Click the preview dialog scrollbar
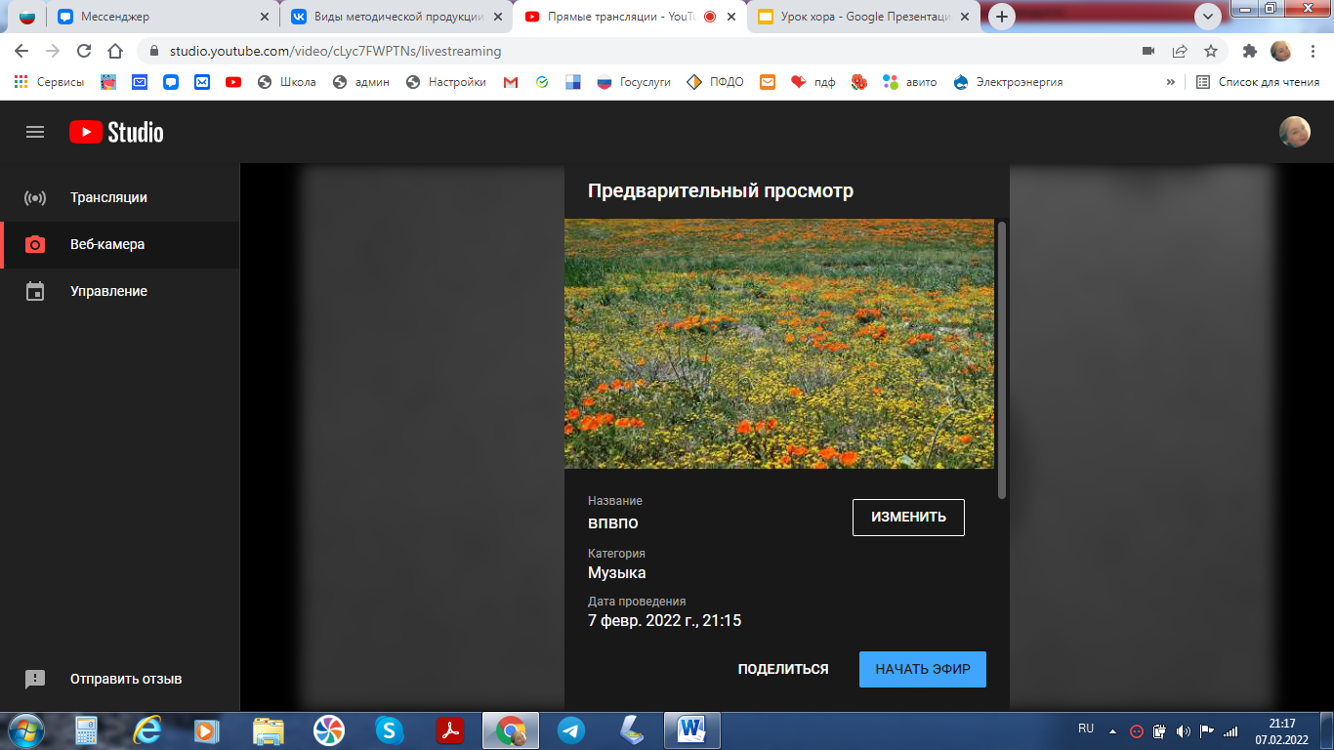Viewport: 1334px width, 750px height. [x=1002, y=359]
